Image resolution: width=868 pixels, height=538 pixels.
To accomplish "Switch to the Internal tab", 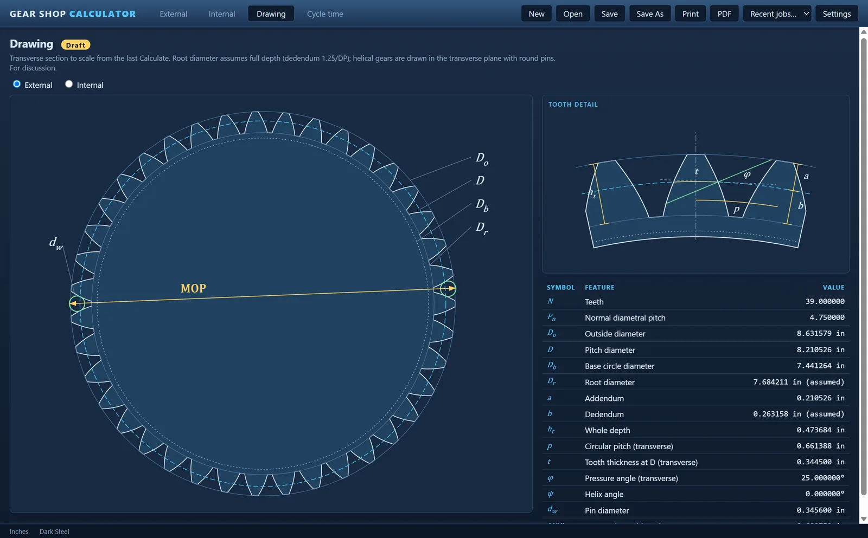I will pos(222,14).
